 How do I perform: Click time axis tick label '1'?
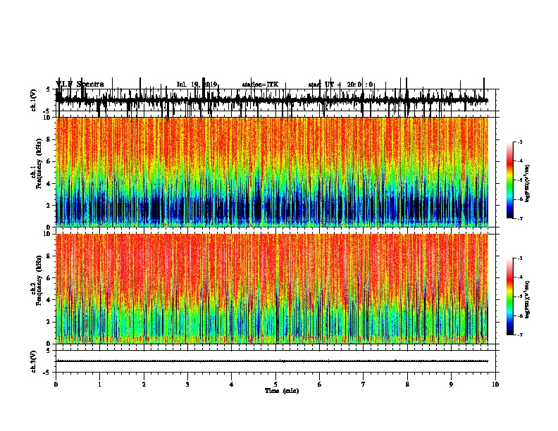click(x=99, y=385)
